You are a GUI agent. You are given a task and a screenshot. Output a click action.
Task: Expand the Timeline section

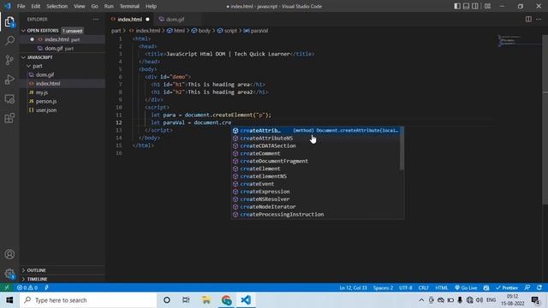click(x=37, y=279)
